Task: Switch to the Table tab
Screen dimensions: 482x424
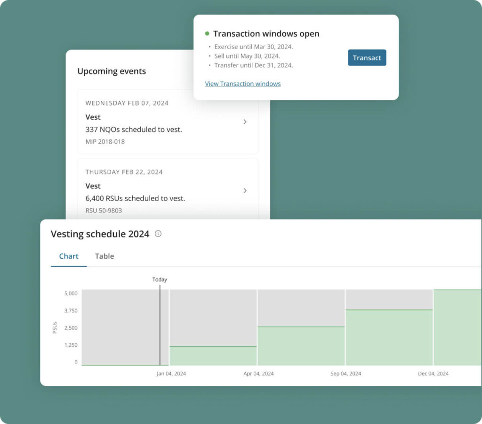Action: (x=104, y=256)
